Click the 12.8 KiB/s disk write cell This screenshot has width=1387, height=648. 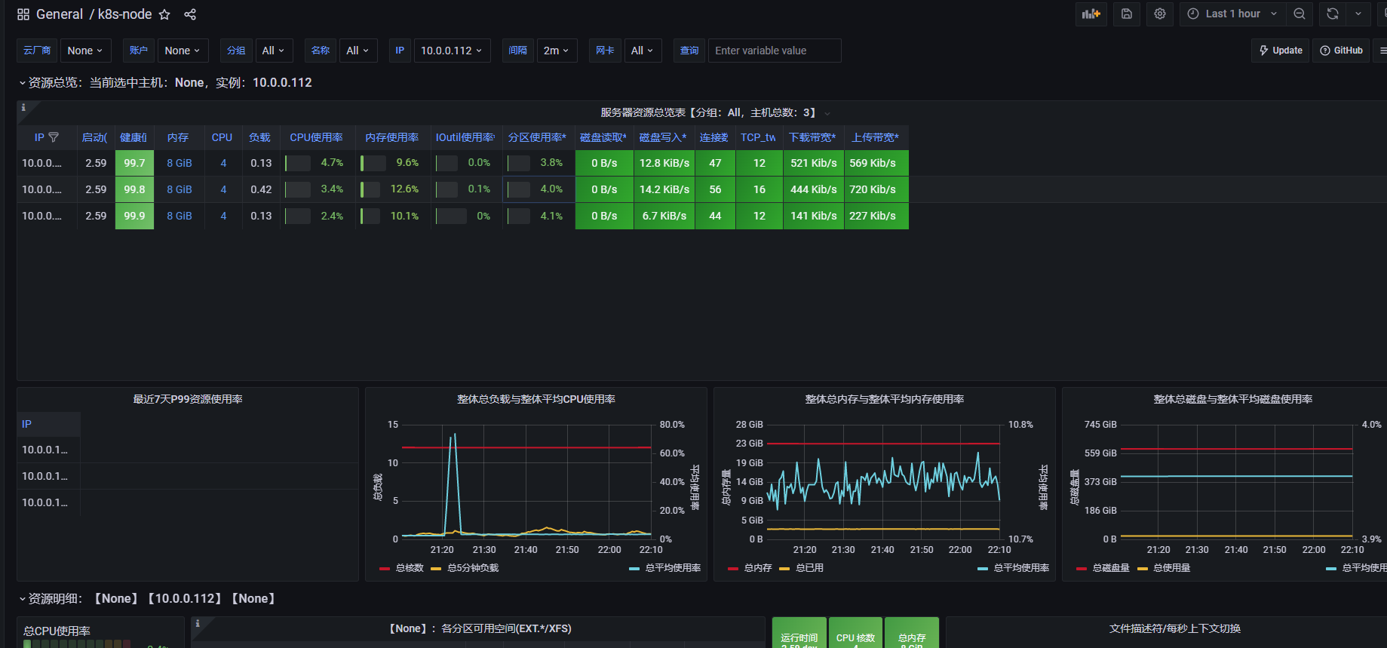click(x=664, y=163)
